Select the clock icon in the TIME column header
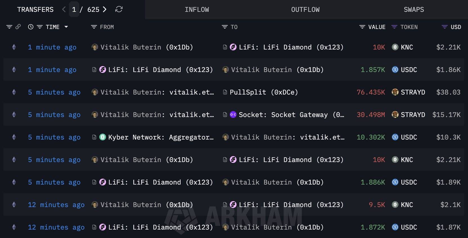This screenshot has height=238, width=468. pos(30,27)
